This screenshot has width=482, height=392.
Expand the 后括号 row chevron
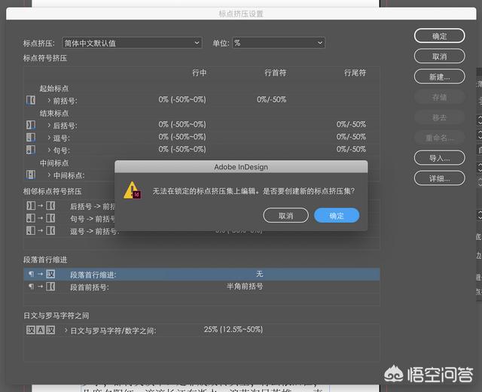tap(49, 125)
